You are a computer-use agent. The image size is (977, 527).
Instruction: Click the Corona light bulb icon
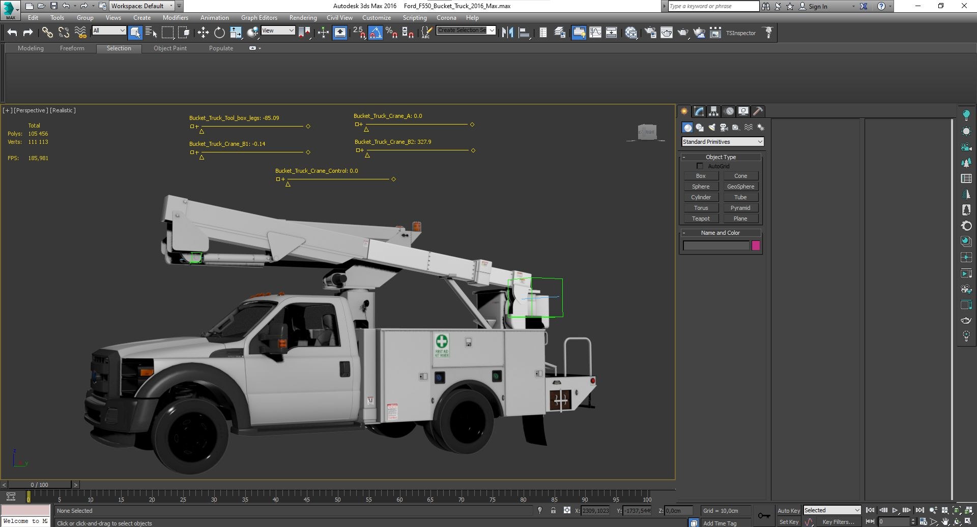966,115
